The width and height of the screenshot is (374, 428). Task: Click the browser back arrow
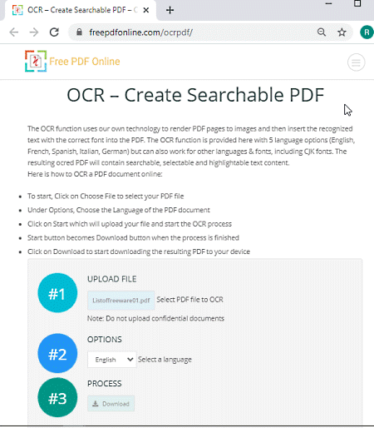(13, 32)
